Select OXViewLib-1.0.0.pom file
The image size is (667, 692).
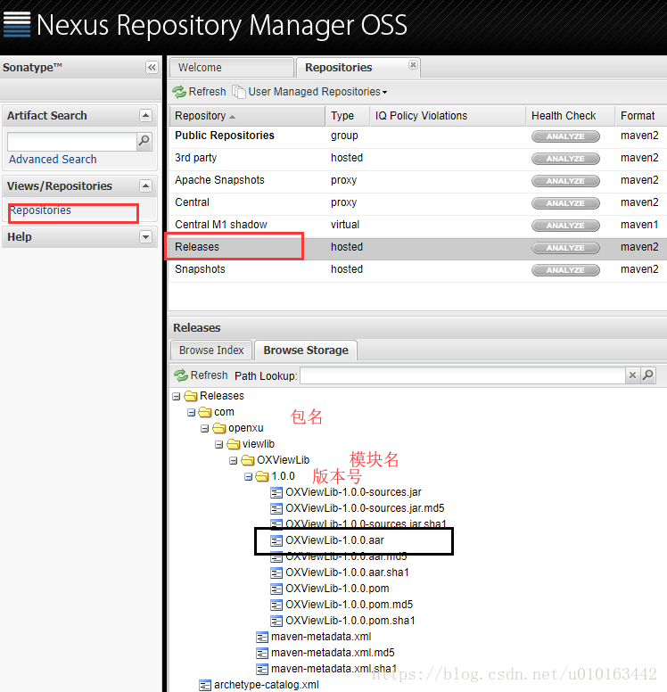point(337,589)
